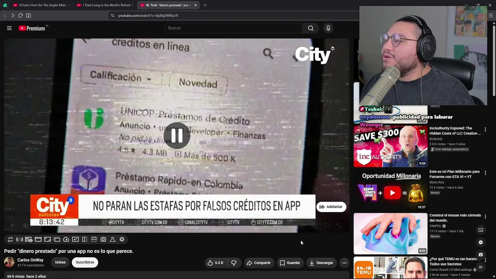This screenshot has width=496, height=279.
Task: Switch to the 4Chan's Hunt for The Angler Killer tab
Action: point(41,5)
